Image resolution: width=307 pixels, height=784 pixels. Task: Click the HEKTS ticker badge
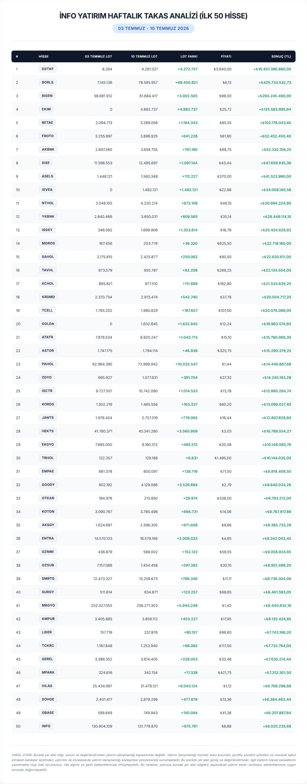coord(48,431)
